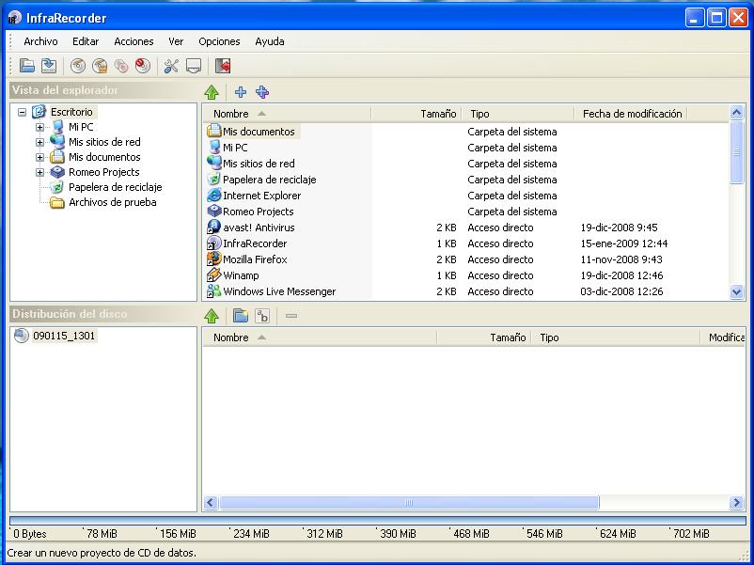
Task: Sort disc layout by Tamaño column
Action: click(484, 337)
